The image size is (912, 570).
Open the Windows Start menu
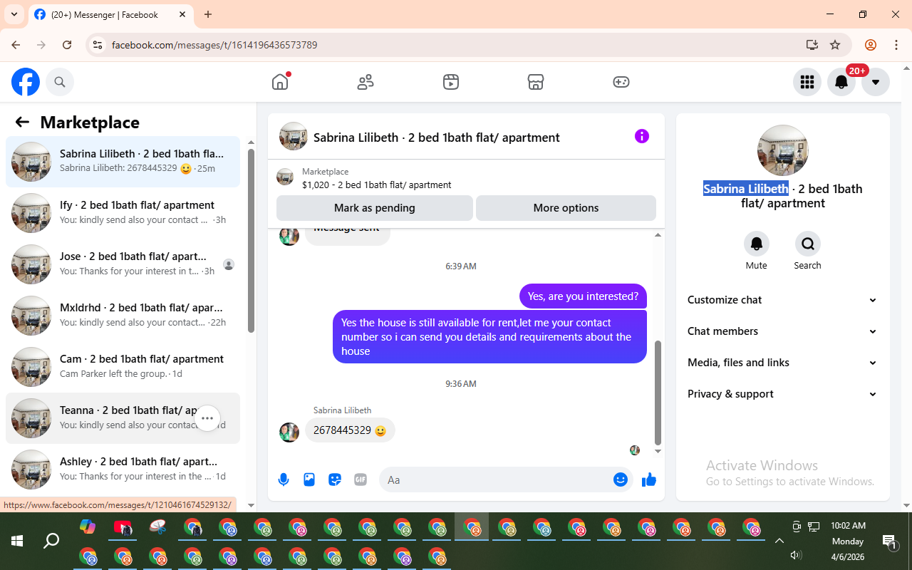tap(17, 541)
